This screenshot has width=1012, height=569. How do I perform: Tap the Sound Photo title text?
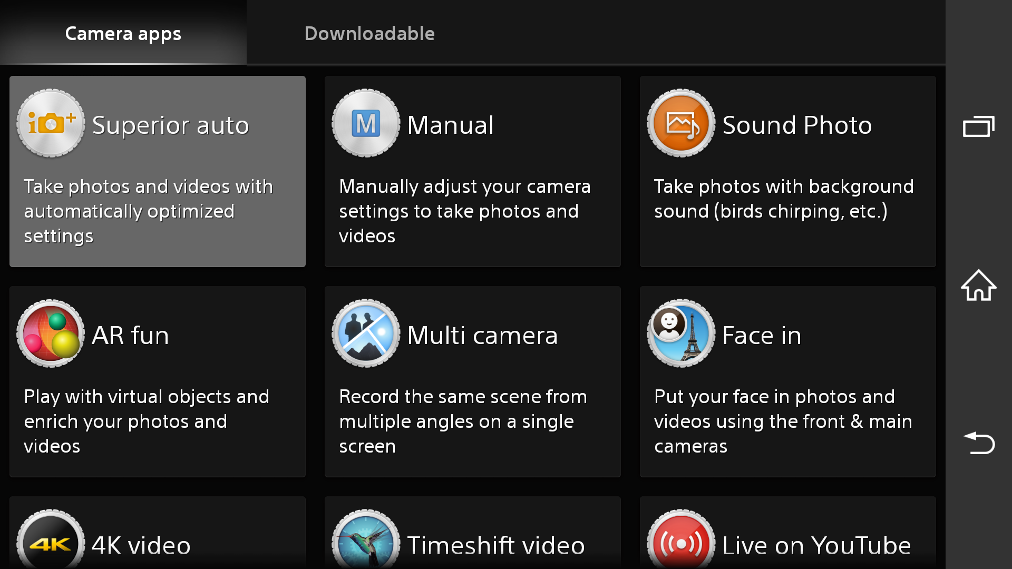[x=797, y=125]
